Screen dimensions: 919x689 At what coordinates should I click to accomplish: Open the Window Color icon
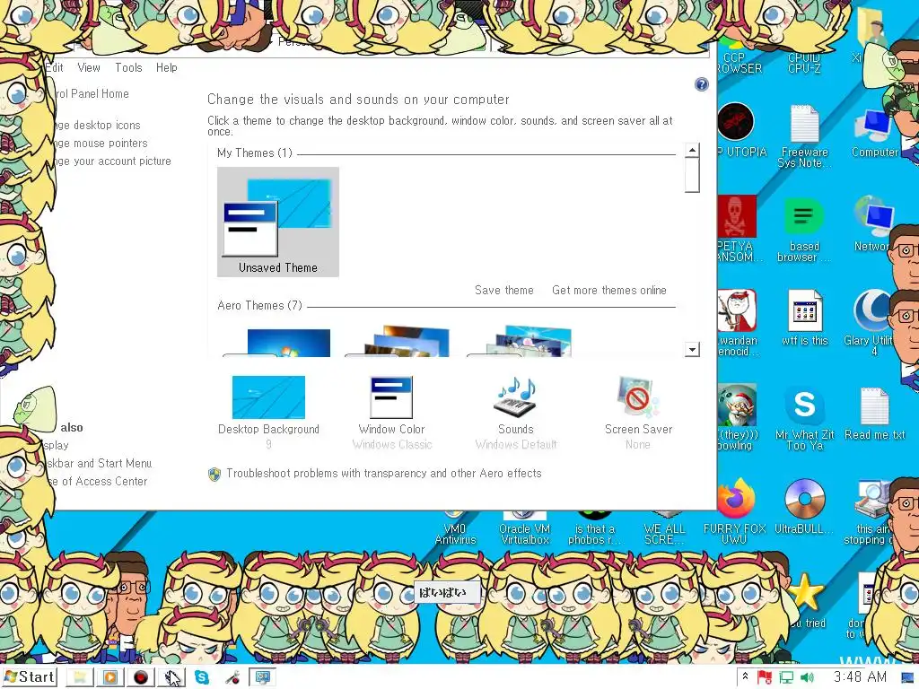[391, 397]
